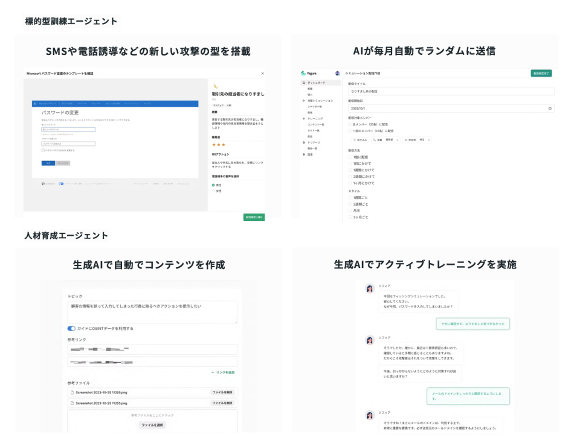Image resolution: width=574 pixels, height=444 pixels.
Task: Click the 絞り込み filter icon button
Action: tap(360, 139)
